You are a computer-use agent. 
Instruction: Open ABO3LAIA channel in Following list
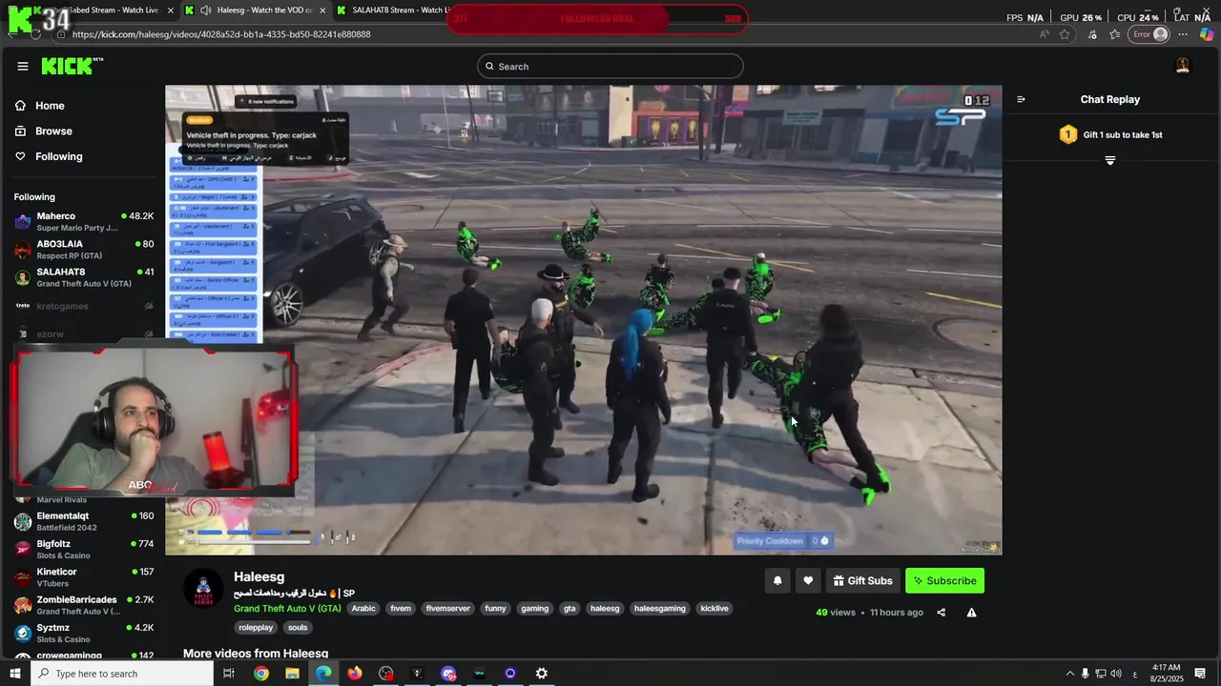84,250
